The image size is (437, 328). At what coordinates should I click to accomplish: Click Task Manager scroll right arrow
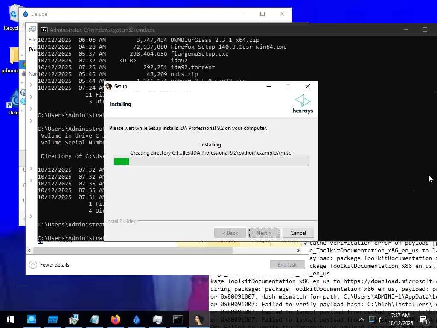[x=298, y=250]
